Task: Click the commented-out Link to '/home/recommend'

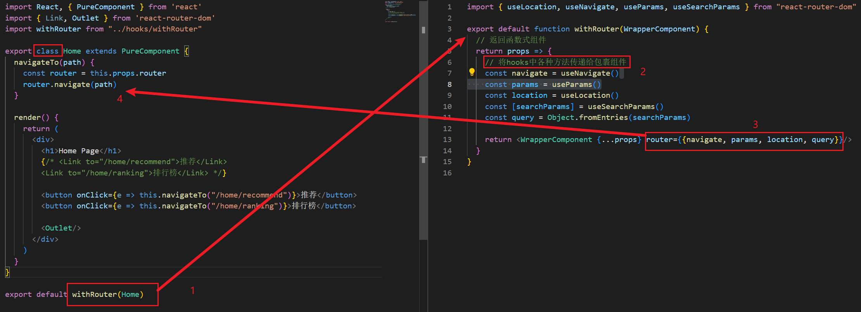Action: coord(134,162)
